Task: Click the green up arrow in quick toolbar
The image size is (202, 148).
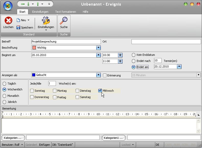Action: point(38,4)
